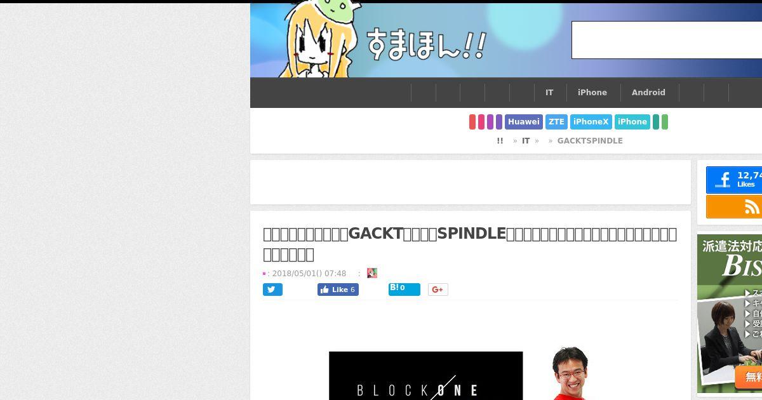Select the Huawei tag chip
The height and width of the screenshot is (400, 762).
coord(524,122)
